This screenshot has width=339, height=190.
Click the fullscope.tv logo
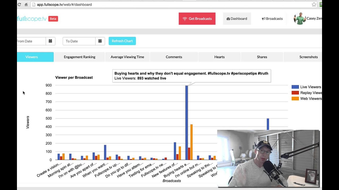32,19
